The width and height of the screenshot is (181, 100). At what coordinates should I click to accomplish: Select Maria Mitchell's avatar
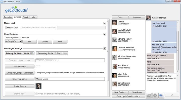(115, 31)
